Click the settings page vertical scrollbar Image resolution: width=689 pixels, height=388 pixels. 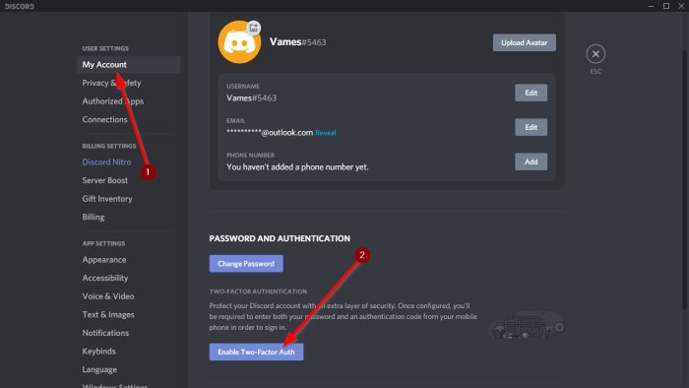coord(684,180)
